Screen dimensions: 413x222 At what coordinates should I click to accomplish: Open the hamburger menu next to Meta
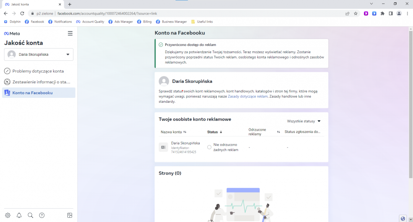(70, 34)
